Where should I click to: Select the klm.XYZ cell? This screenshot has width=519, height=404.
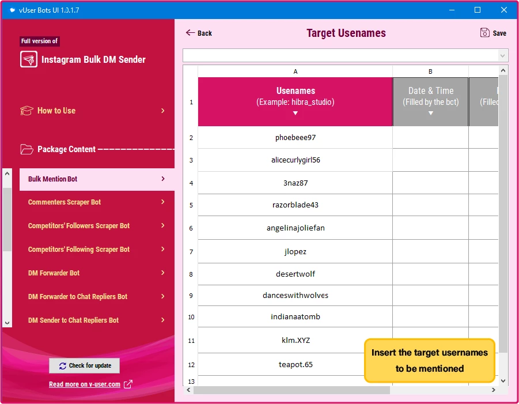[x=296, y=341]
